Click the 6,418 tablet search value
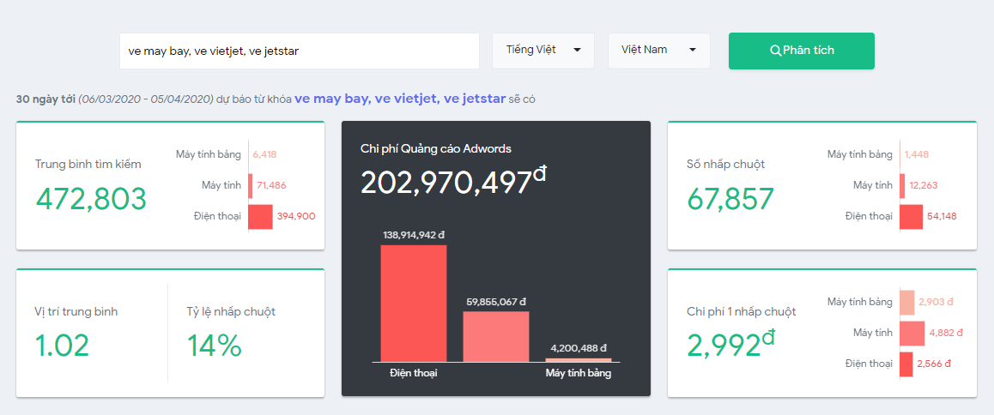994x415 pixels. tap(264, 154)
